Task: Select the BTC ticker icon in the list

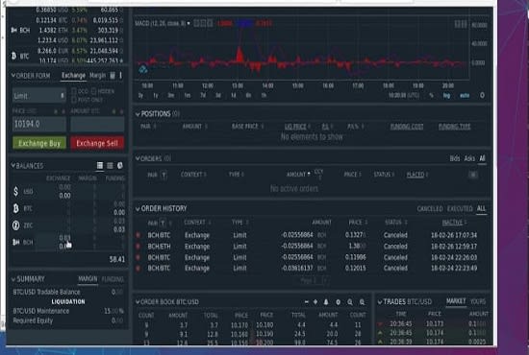Action: tap(13, 56)
